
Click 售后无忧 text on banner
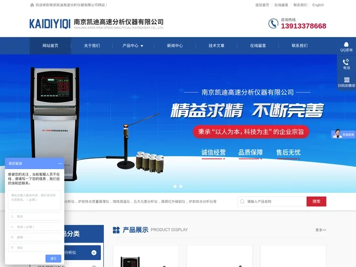[x=288, y=152]
